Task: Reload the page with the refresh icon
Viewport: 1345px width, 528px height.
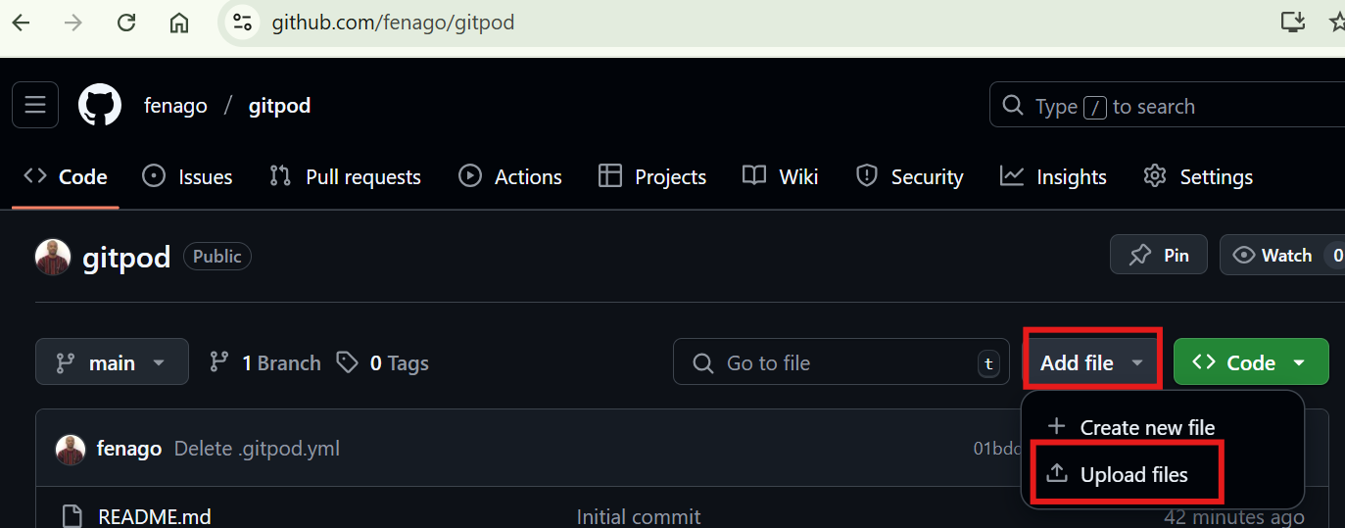Action: click(x=126, y=23)
